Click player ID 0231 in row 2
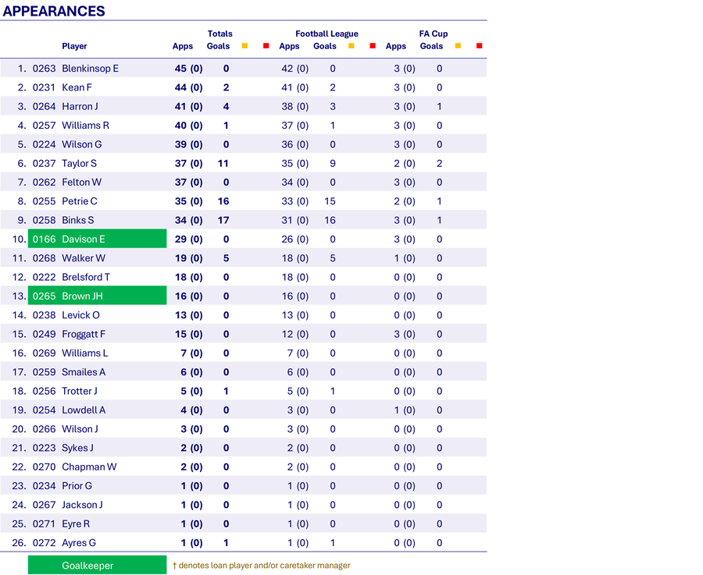Image resolution: width=703 pixels, height=575 pixels. coord(44,87)
